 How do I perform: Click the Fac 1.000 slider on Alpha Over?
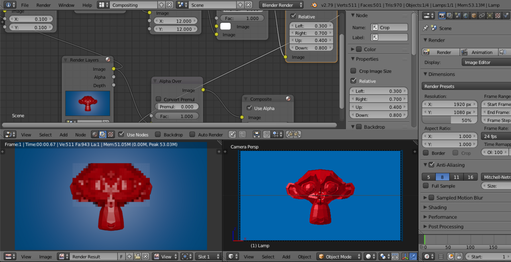click(x=176, y=116)
